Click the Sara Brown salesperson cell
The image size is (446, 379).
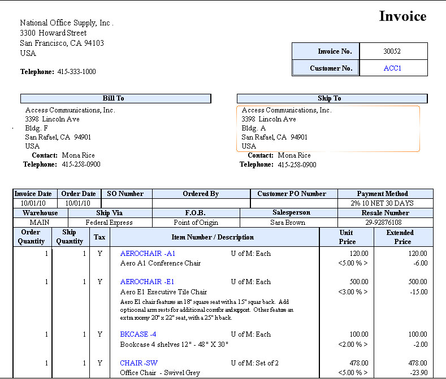pyautogui.click(x=288, y=223)
